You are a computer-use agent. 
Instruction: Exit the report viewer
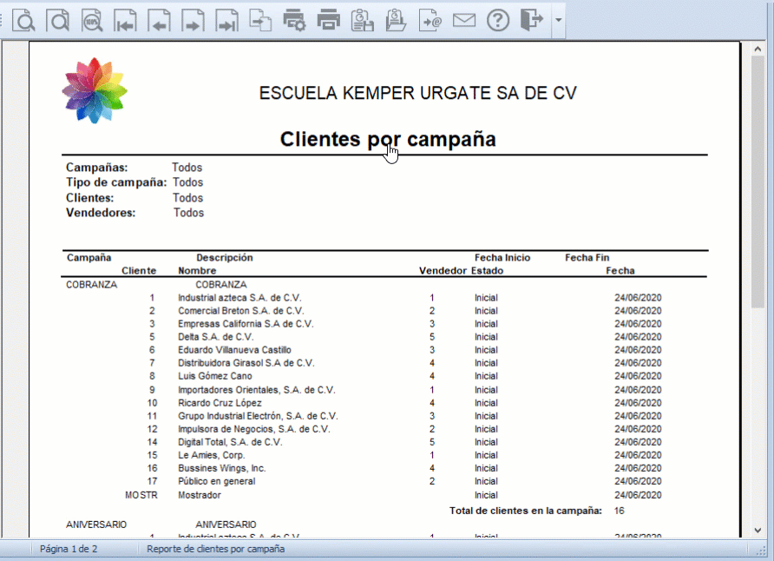pos(530,19)
